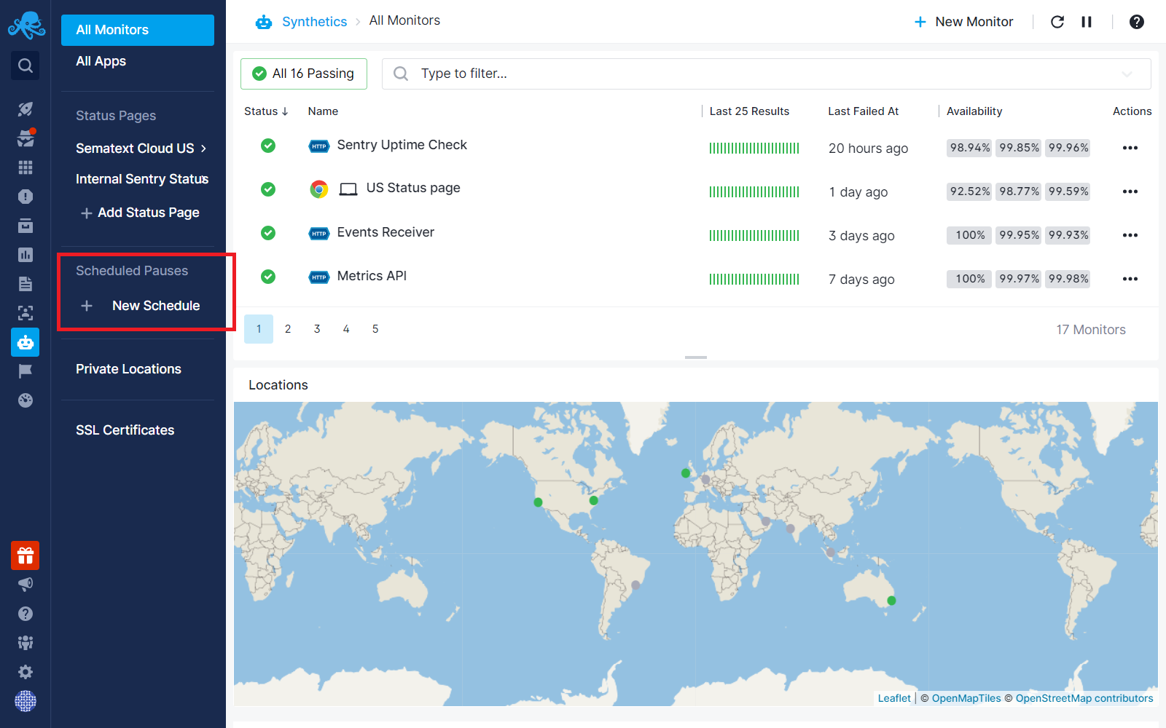Open the flag icon in the sidebar
The width and height of the screenshot is (1166, 728).
(x=26, y=371)
